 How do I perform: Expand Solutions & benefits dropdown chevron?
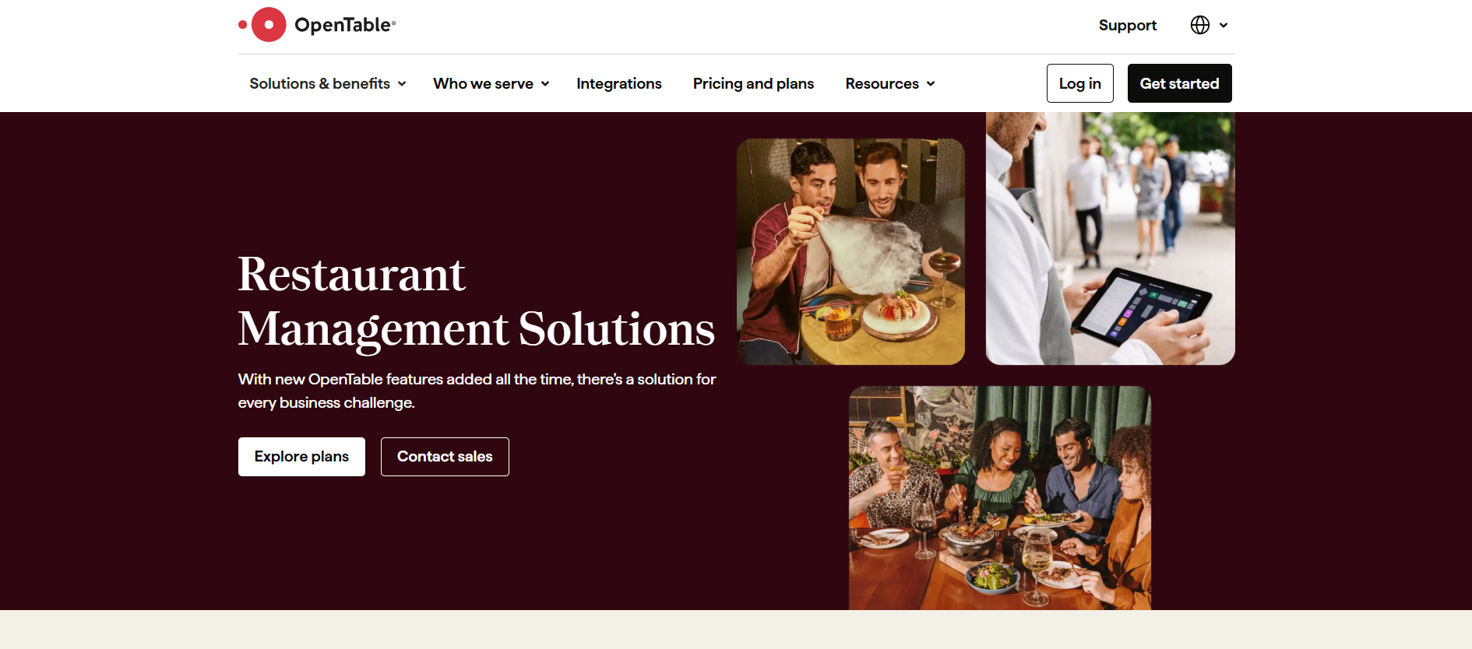(x=402, y=84)
